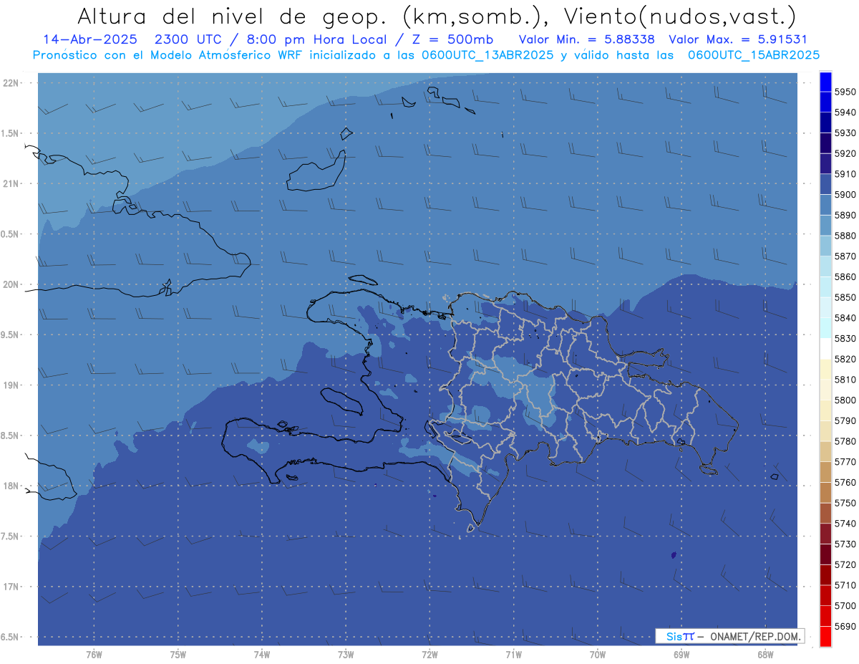
Task: Click the '70W' longitude label
Action: (598, 655)
